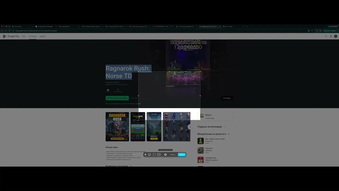Switch to the Апликације section

(33, 36)
